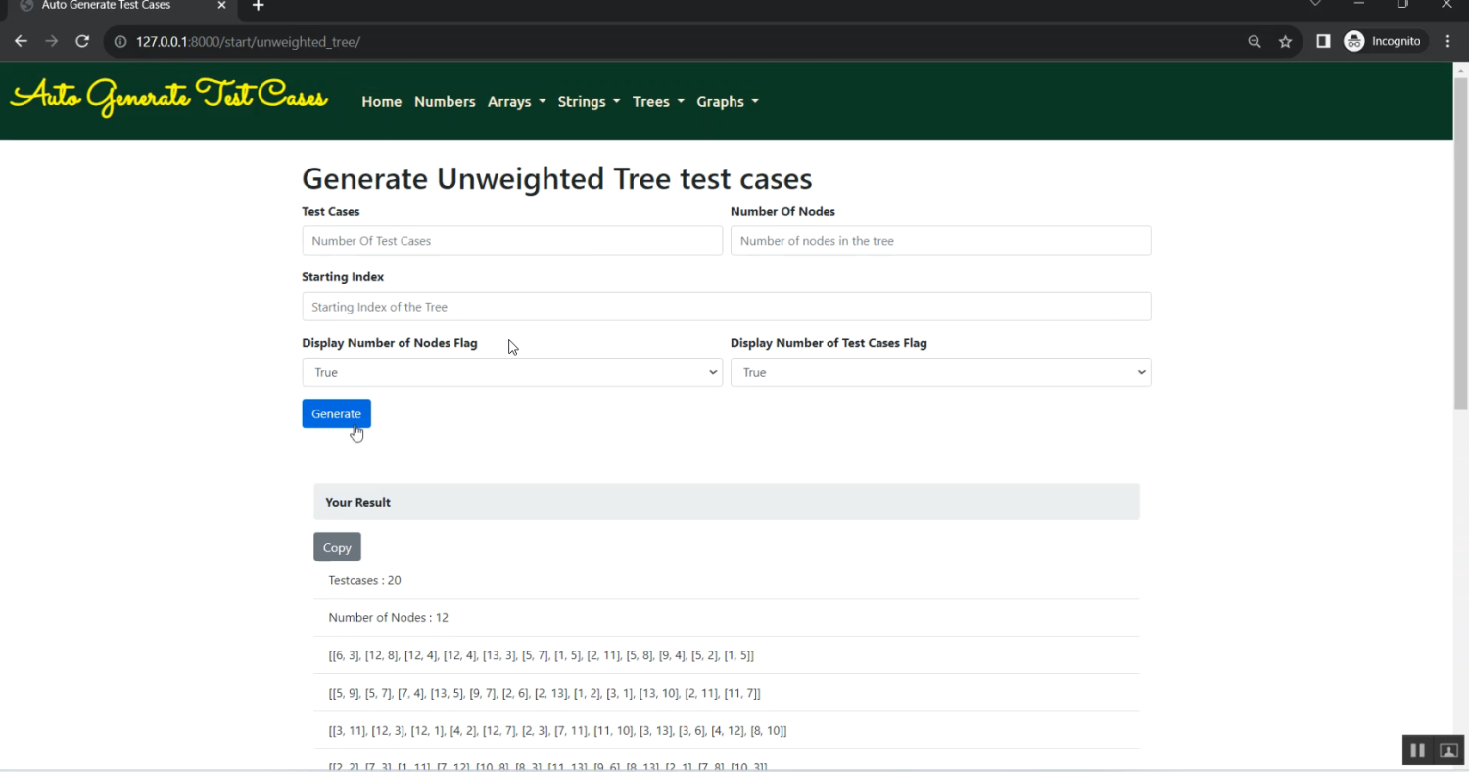1469x772 pixels.
Task: Open the Numbers nav page
Action: [x=445, y=102]
